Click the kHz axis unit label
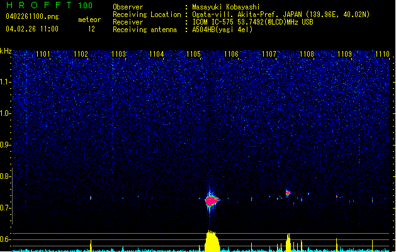The image size is (396, 252). pyautogui.click(x=6, y=51)
